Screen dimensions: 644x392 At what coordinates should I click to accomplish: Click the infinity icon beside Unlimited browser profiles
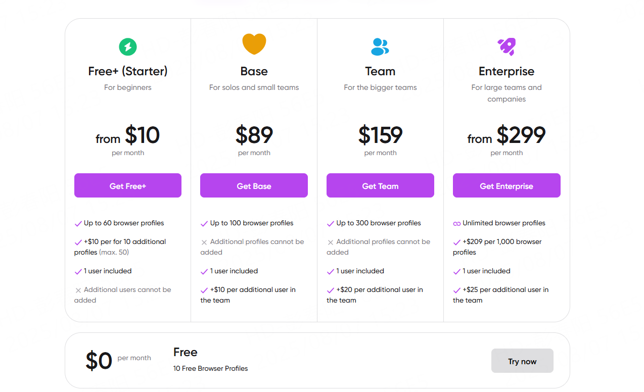tap(457, 223)
